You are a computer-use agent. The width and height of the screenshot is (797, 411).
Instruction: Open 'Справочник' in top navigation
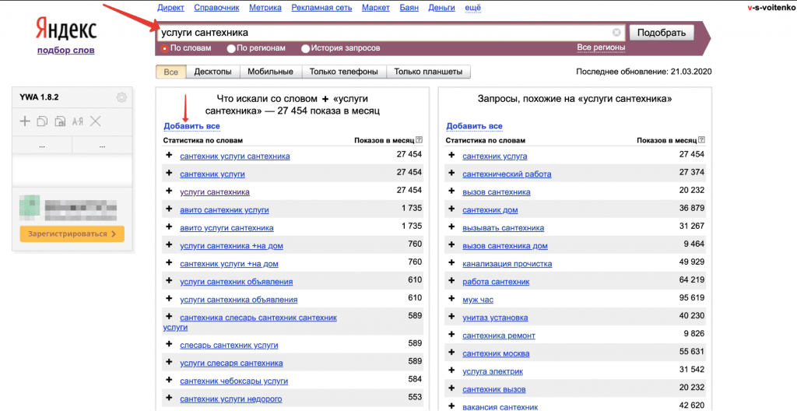217,8
